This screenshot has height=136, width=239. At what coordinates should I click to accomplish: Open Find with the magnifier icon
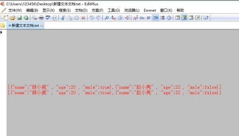pos(107,18)
